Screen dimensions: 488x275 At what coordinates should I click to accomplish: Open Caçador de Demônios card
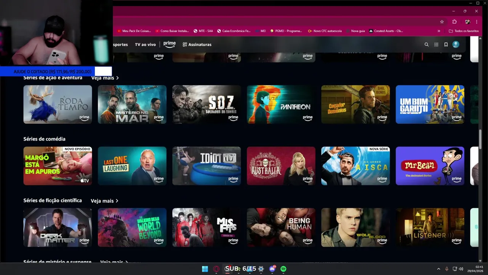tap(355, 104)
